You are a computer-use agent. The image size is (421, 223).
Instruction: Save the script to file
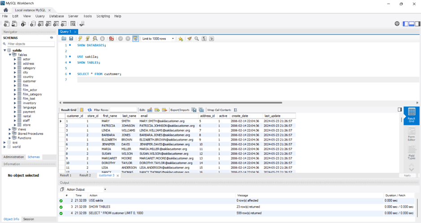pyautogui.click(x=71, y=39)
